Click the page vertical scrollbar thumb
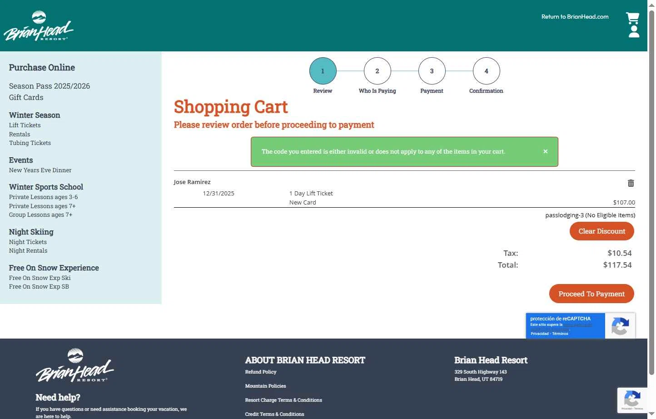This screenshot has height=419, width=656. 651,192
